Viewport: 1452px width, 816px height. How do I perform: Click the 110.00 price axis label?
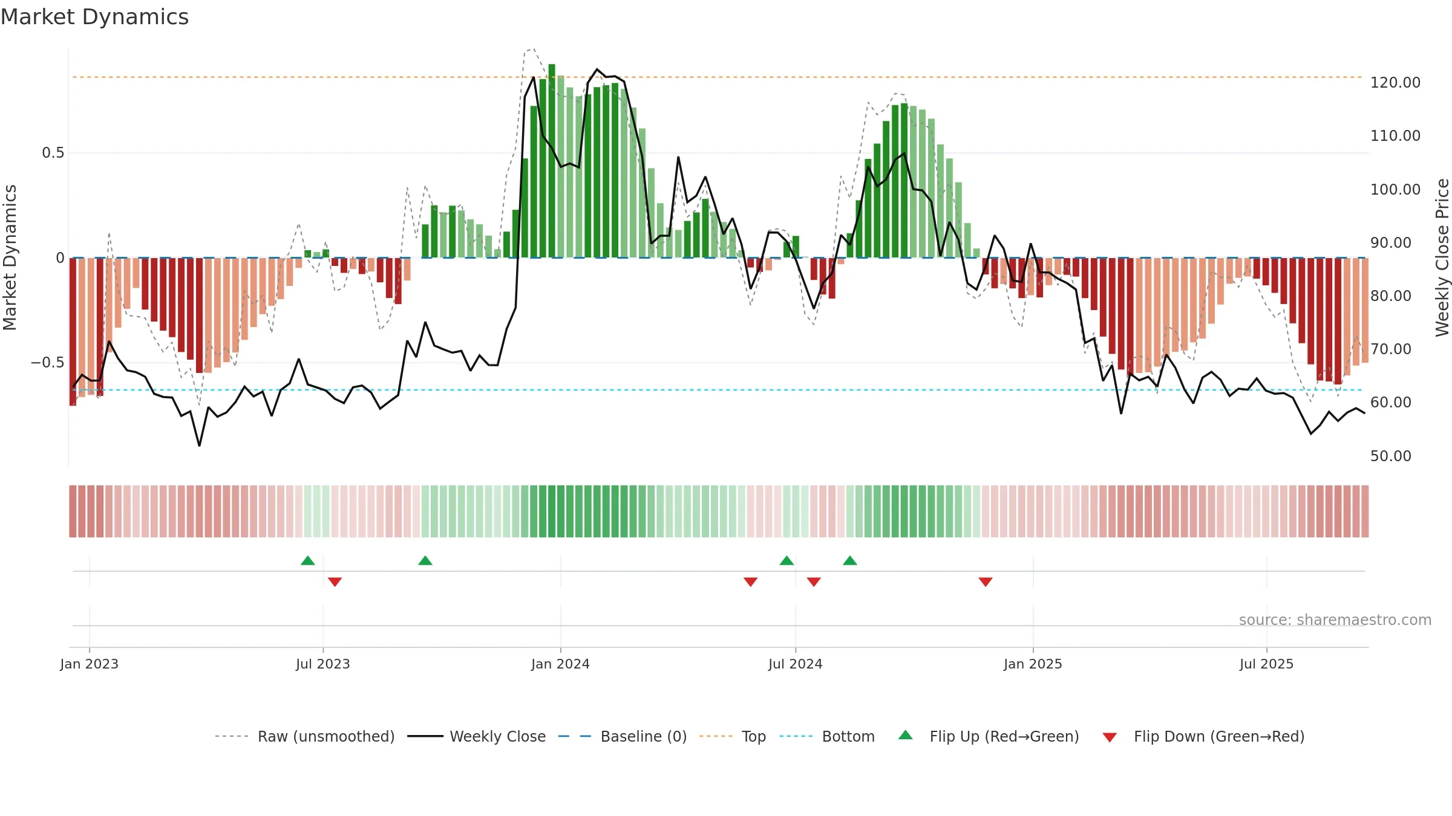pos(1395,135)
